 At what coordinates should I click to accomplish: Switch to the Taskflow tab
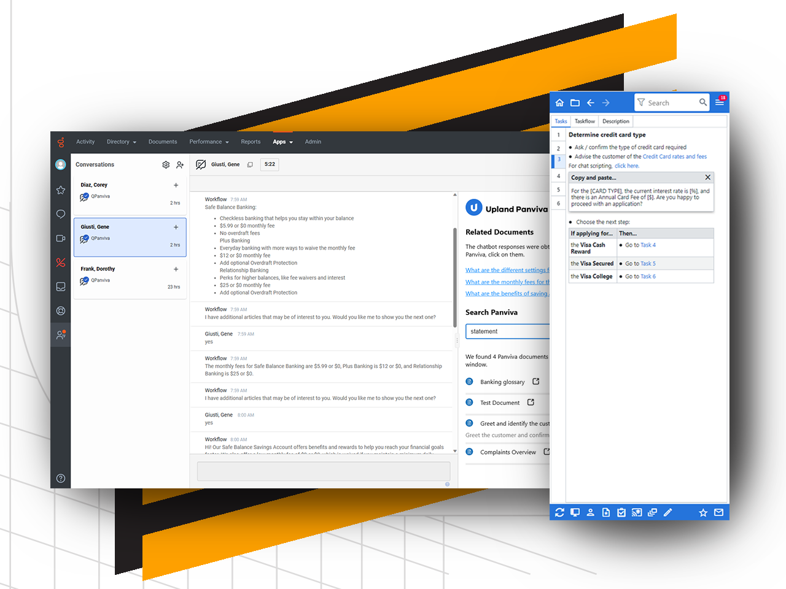tap(585, 121)
